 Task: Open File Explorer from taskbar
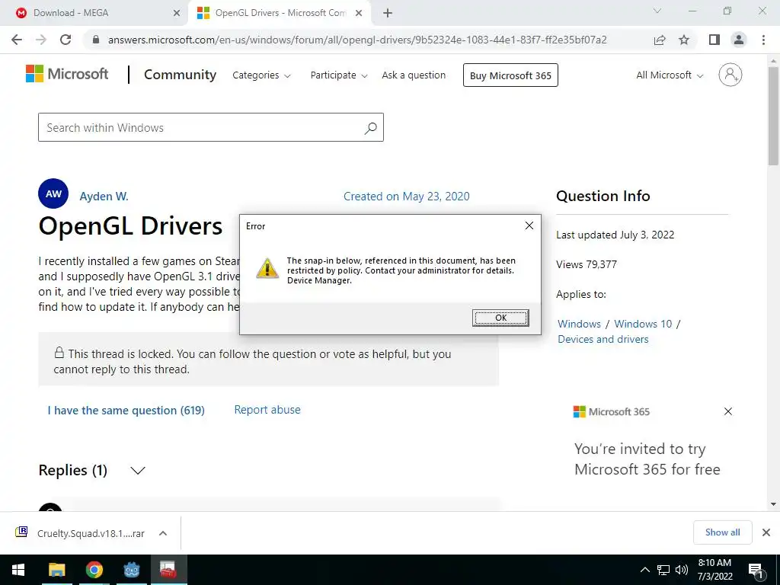pos(56,570)
